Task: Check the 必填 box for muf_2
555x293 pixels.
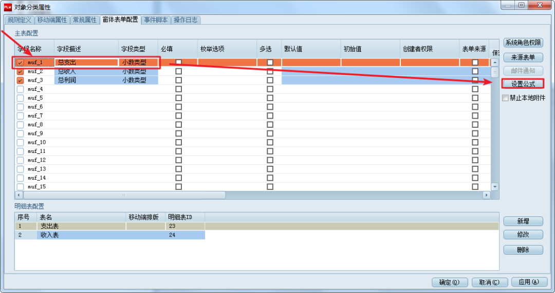Action: pos(178,72)
